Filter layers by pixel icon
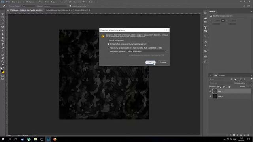The width and height of the screenshot is (253, 142). click(232, 80)
